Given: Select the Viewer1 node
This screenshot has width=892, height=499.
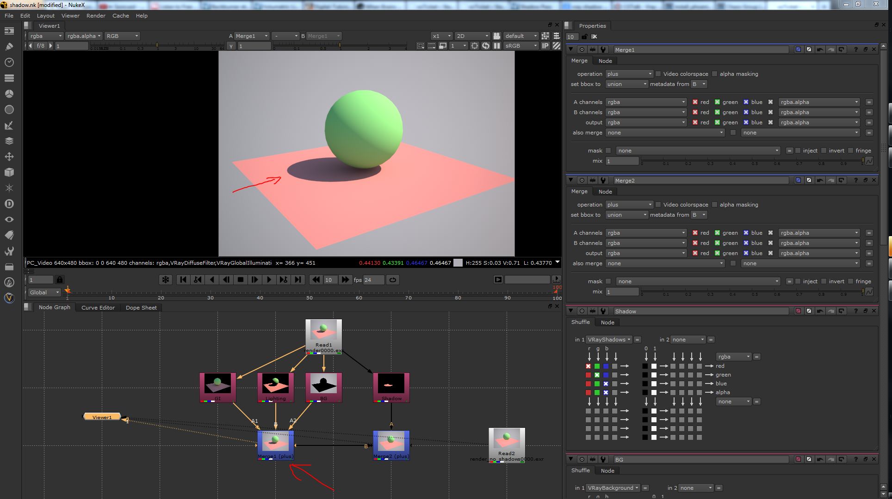Looking at the screenshot, I should [x=102, y=417].
